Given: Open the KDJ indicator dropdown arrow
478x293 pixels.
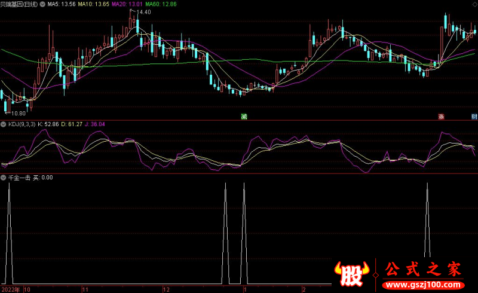Looking at the screenshot, I should pos(4,124).
